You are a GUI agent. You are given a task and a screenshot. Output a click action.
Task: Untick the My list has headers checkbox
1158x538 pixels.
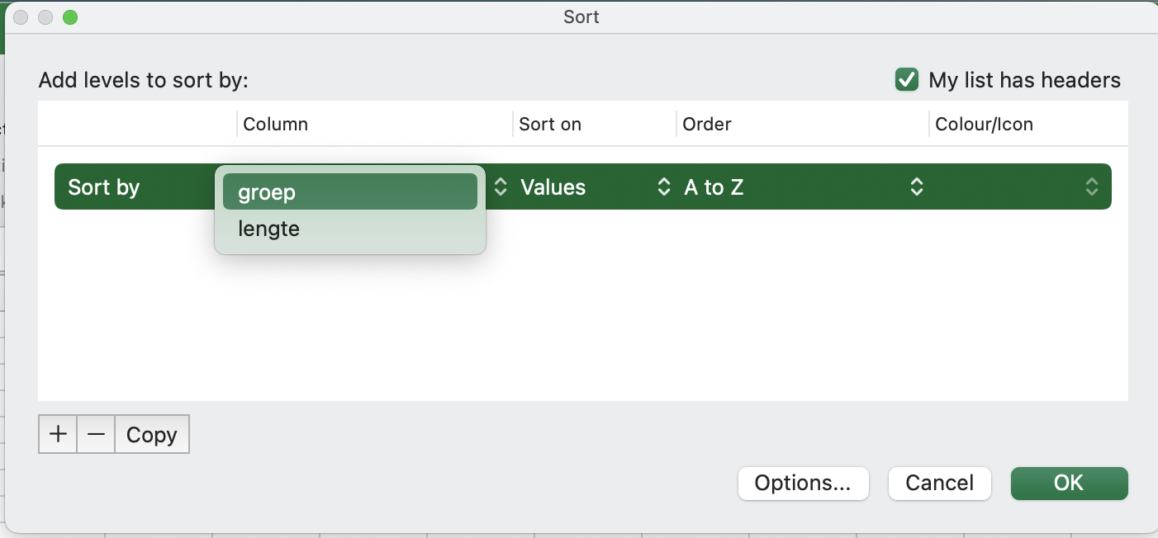coord(907,80)
